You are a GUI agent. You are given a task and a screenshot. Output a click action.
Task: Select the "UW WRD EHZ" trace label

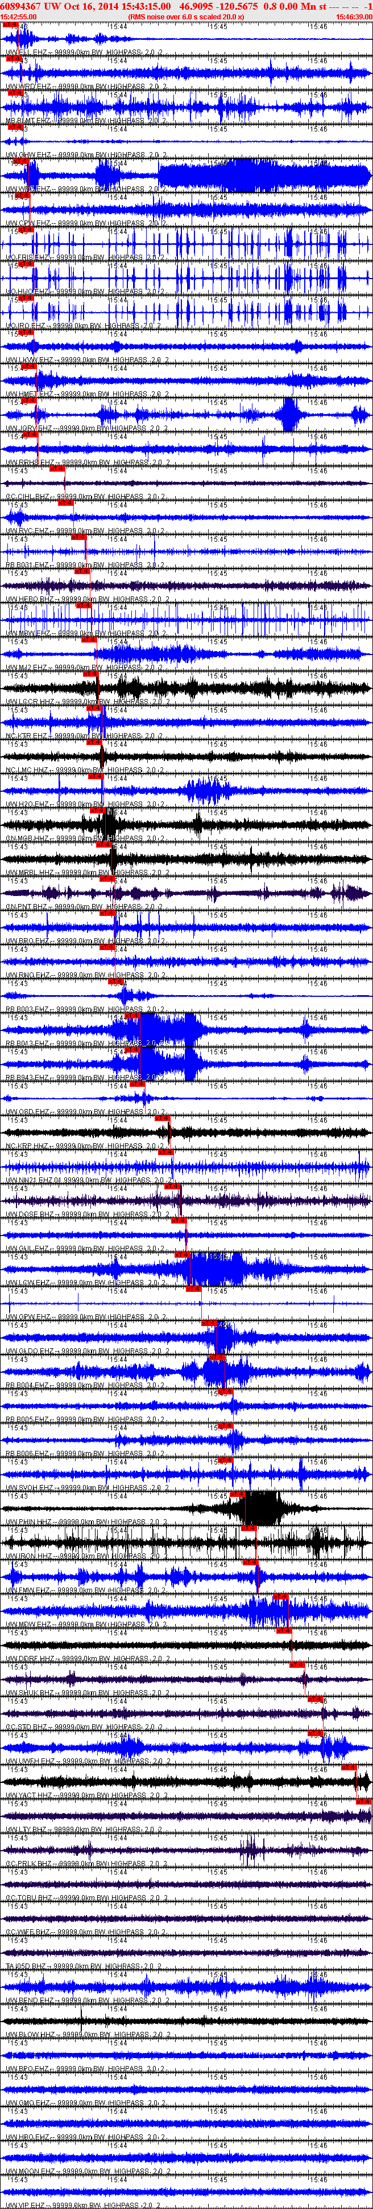pos(86,87)
